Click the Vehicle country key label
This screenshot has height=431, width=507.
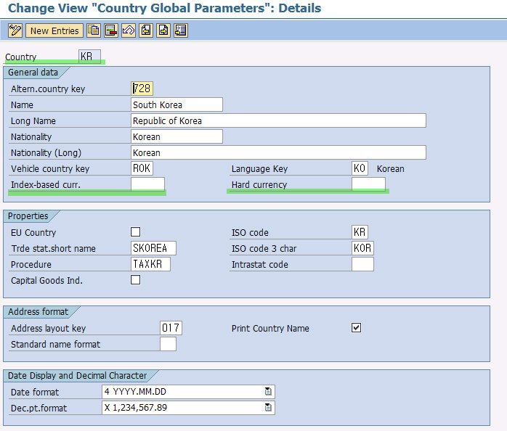tap(50, 168)
